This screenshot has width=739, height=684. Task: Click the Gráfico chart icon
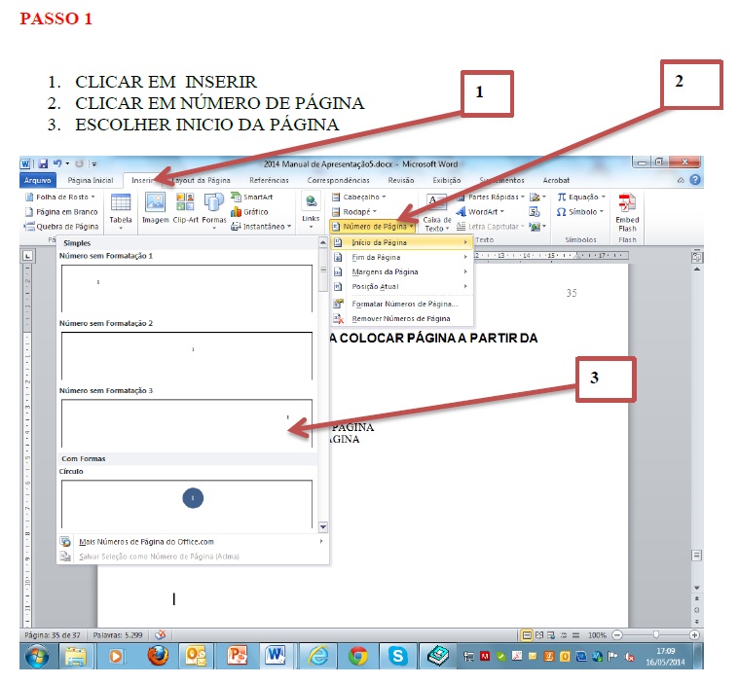click(250, 211)
